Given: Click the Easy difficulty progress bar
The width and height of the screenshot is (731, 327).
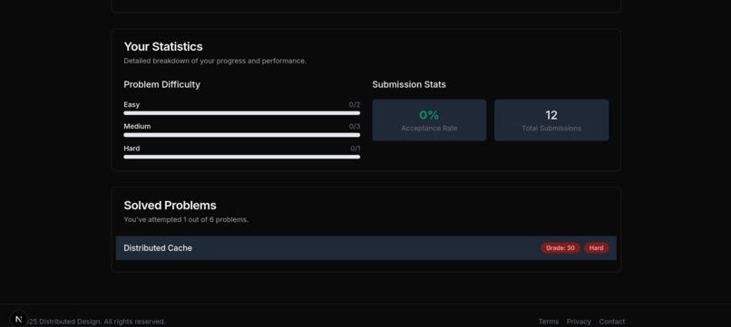Looking at the screenshot, I should tap(241, 113).
